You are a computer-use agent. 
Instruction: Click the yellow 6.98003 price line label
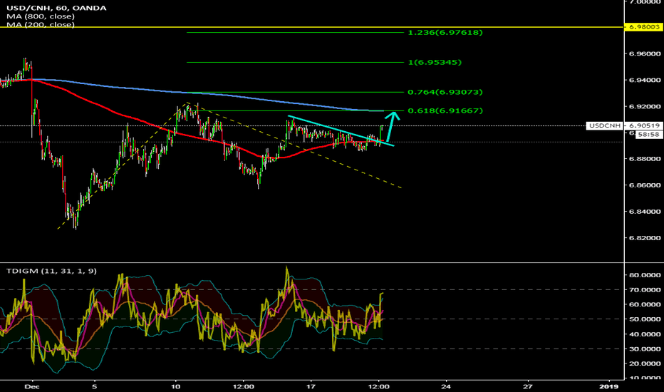643,26
